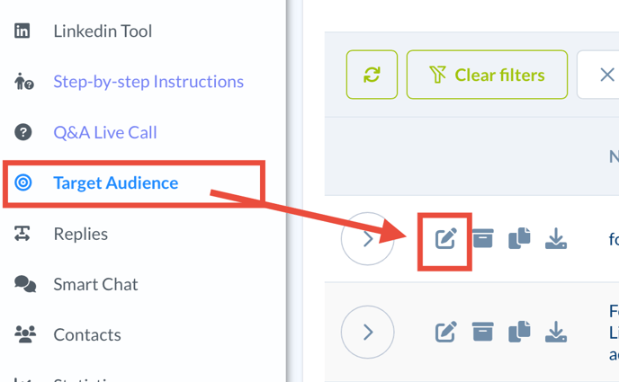Expand the second audience row chevron

coord(368,332)
